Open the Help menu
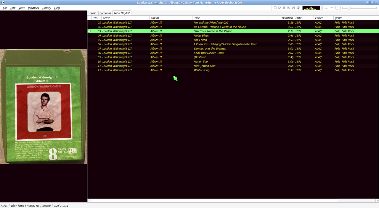This screenshot has height=208, width=379. 57,8
